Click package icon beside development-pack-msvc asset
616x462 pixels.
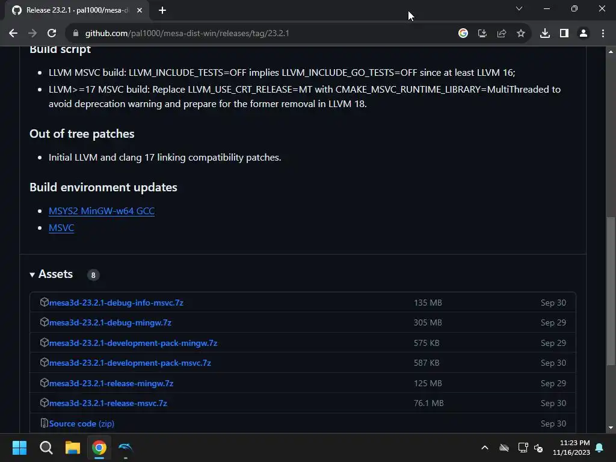coord(45,362)
